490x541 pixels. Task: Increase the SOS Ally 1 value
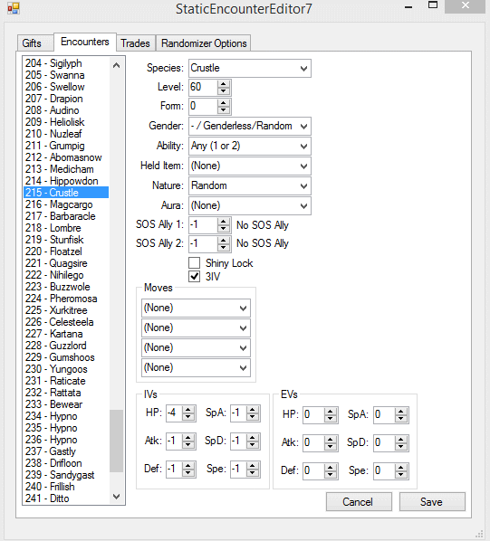click(x=224, y=222)
